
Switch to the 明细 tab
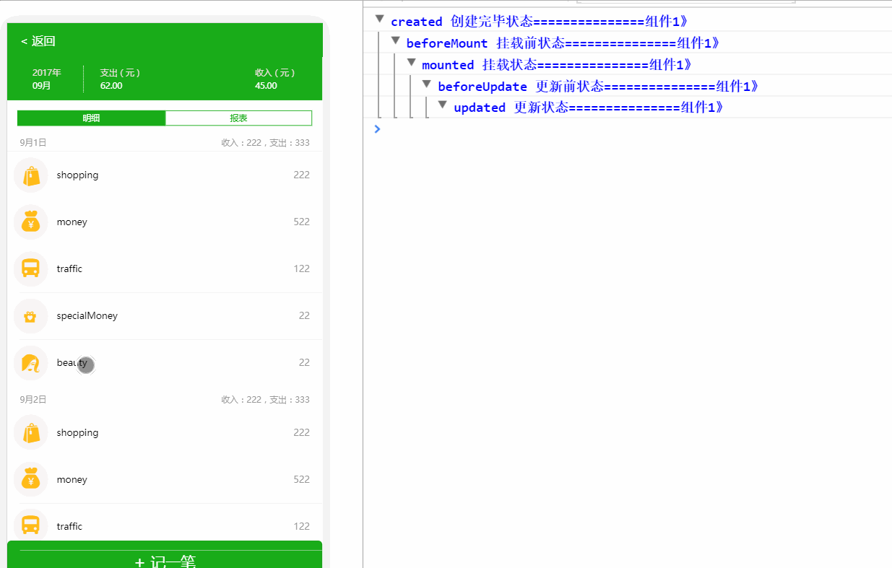coord(91,118)
